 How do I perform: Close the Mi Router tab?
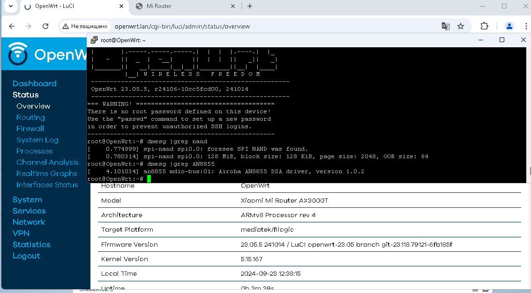[x=232, y=6]
